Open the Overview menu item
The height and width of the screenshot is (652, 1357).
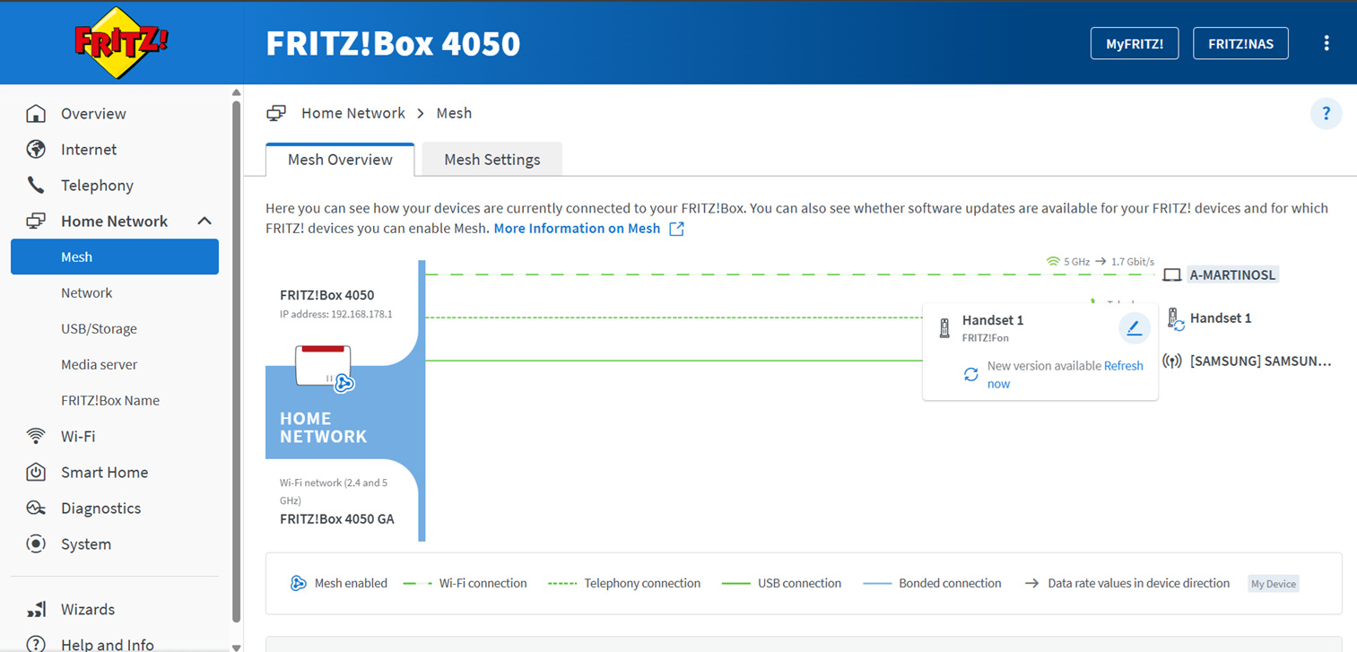coord(93,114)
